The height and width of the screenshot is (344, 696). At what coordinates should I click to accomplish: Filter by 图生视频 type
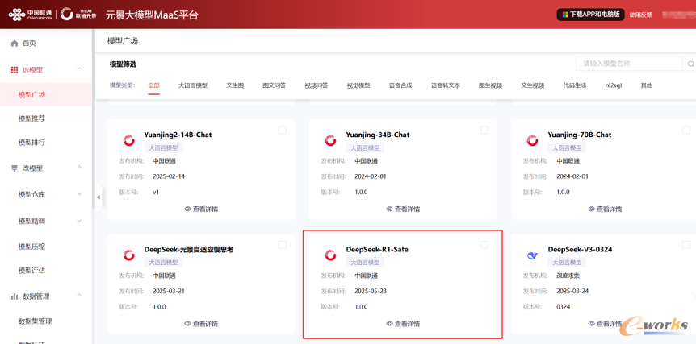(x=490, y=85)
